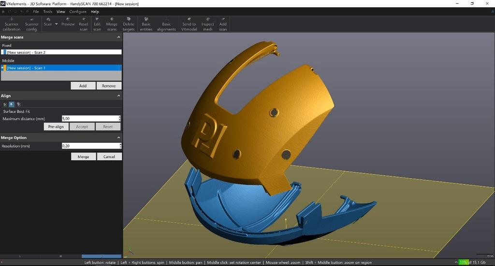The height and width of the screenshot is (266, 495).
Task: Click Inspect mesh tool
Action: pyautogui.click(x=208, y=24)
